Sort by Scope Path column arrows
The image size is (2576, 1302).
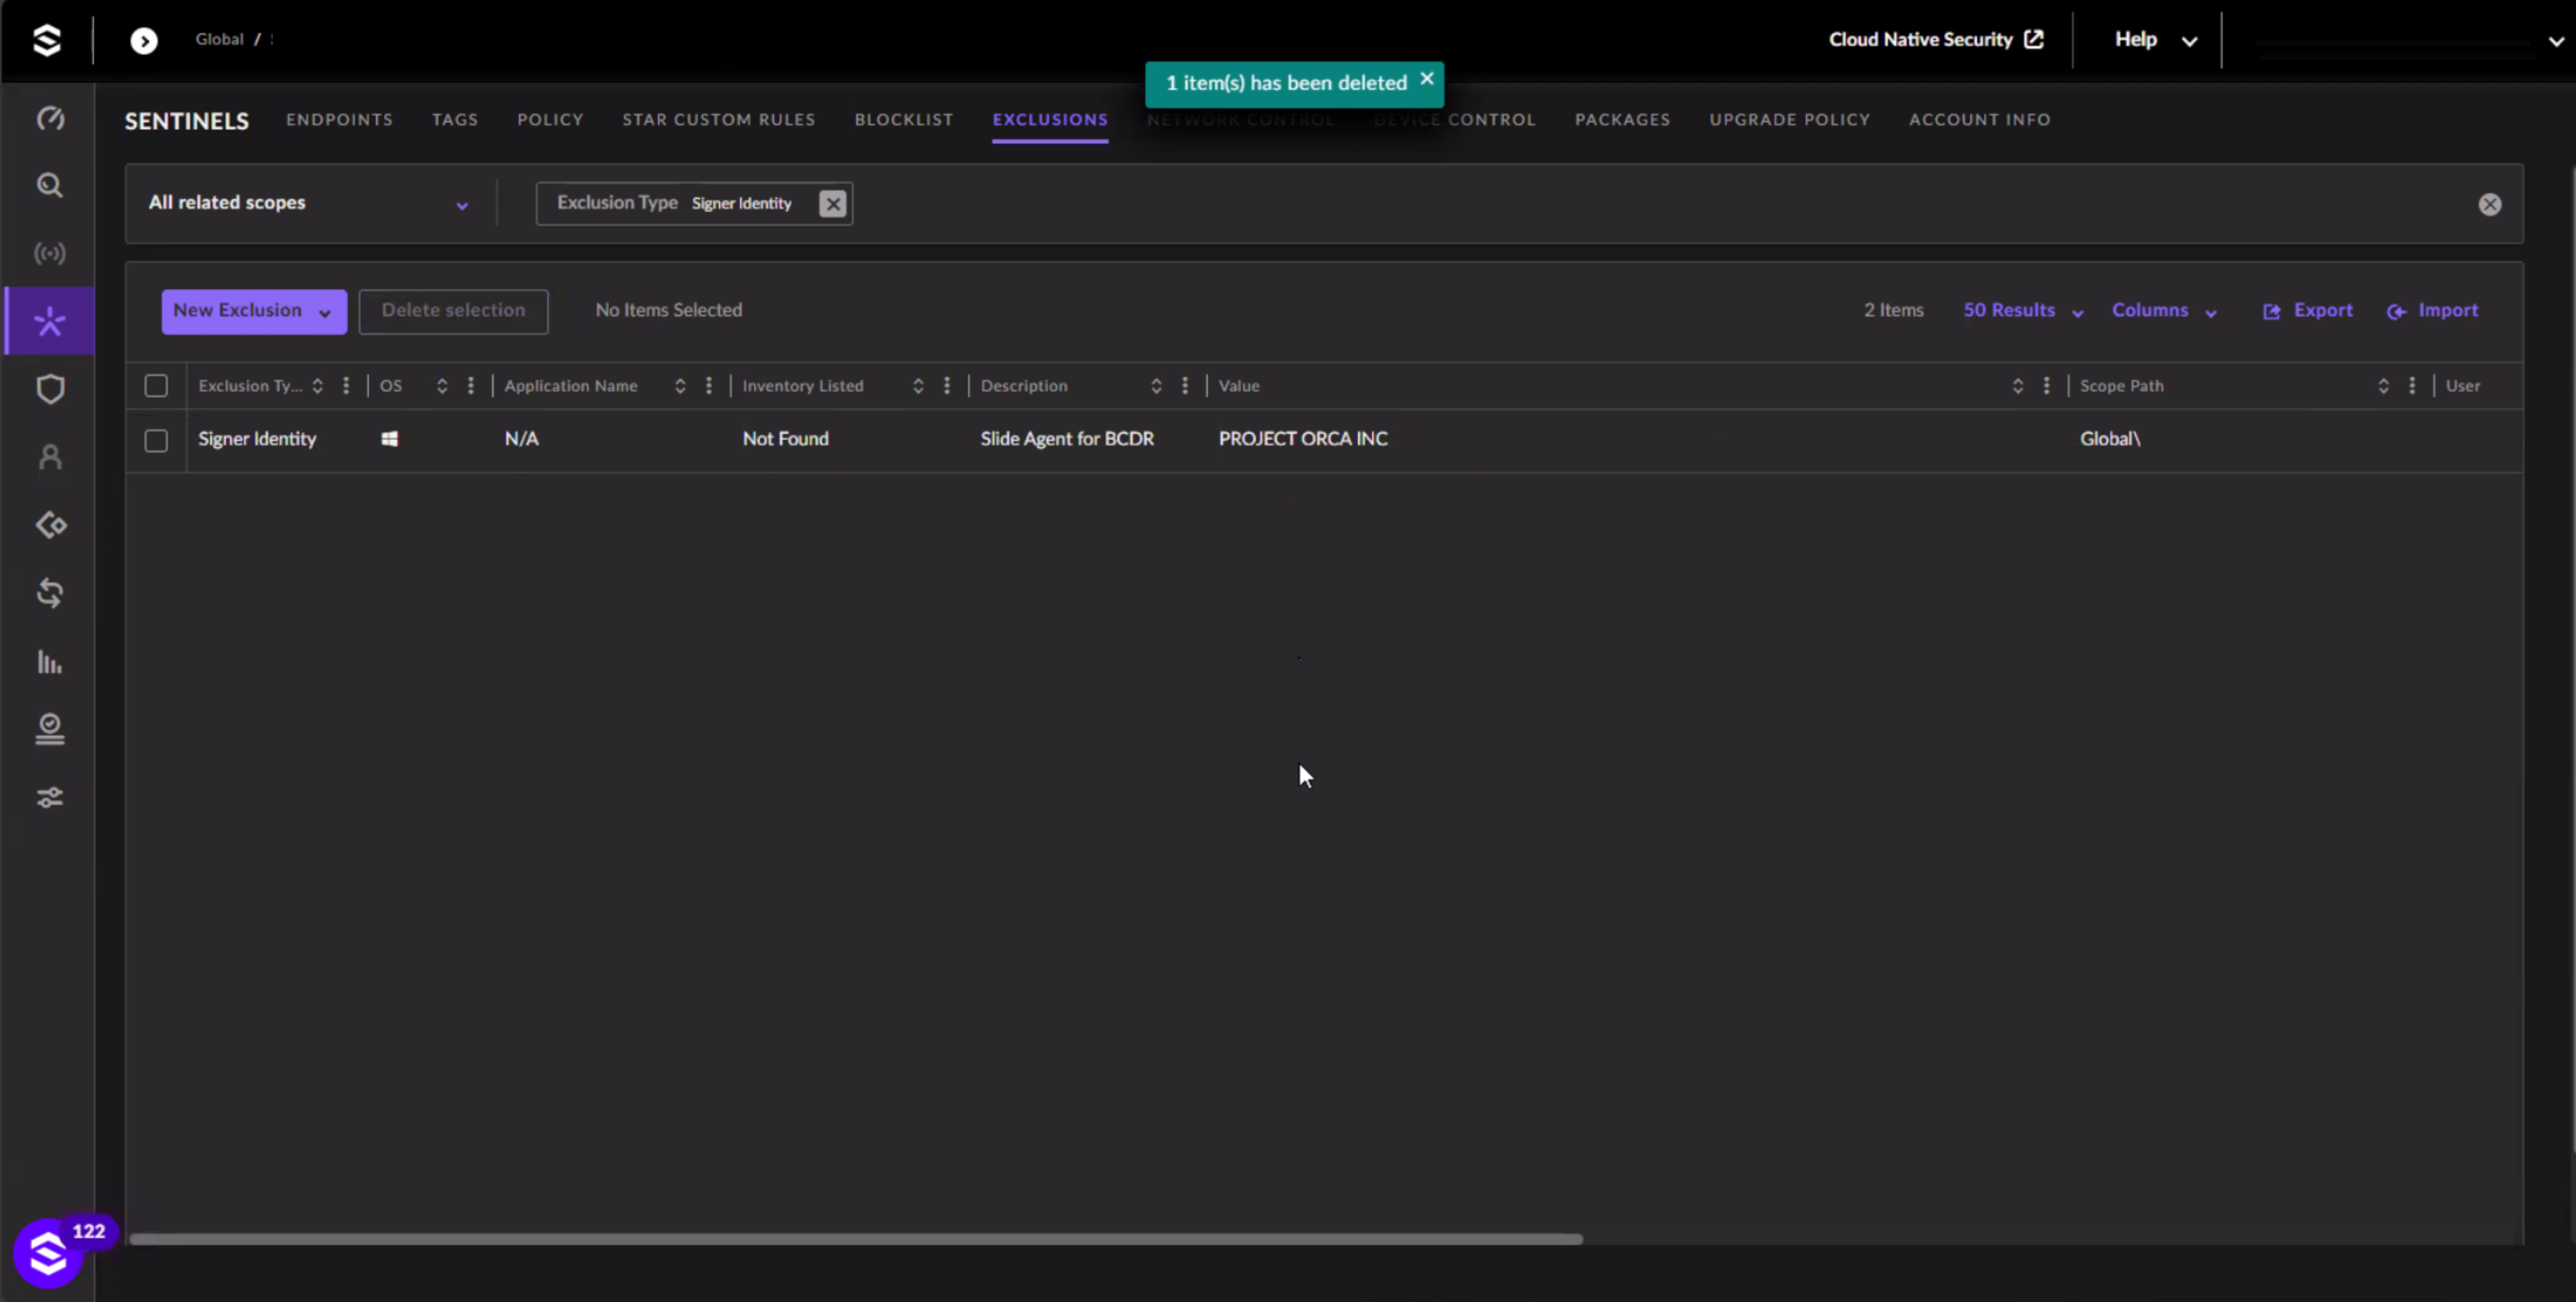(2383, 386)
